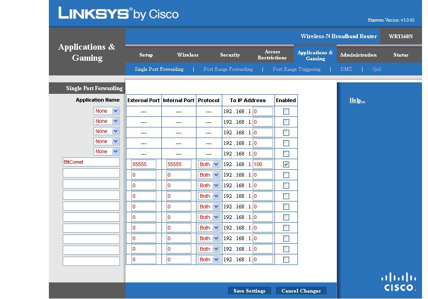This screenshot has height=299, width=428.
Task: Open the second None application dropdown
Action: tap(107, 121)
